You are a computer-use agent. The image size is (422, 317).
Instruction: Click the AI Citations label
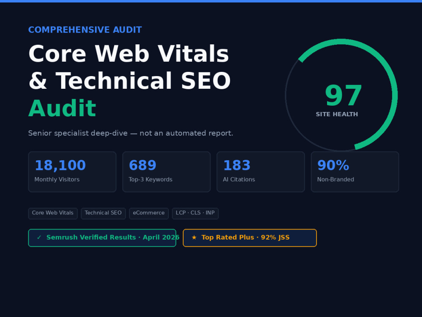pyautogui.click(x=239, y=180)
